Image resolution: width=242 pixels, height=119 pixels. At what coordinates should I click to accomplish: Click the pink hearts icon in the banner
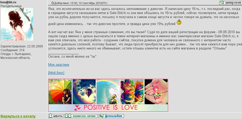pyautogui.click(x=77, y=108)
